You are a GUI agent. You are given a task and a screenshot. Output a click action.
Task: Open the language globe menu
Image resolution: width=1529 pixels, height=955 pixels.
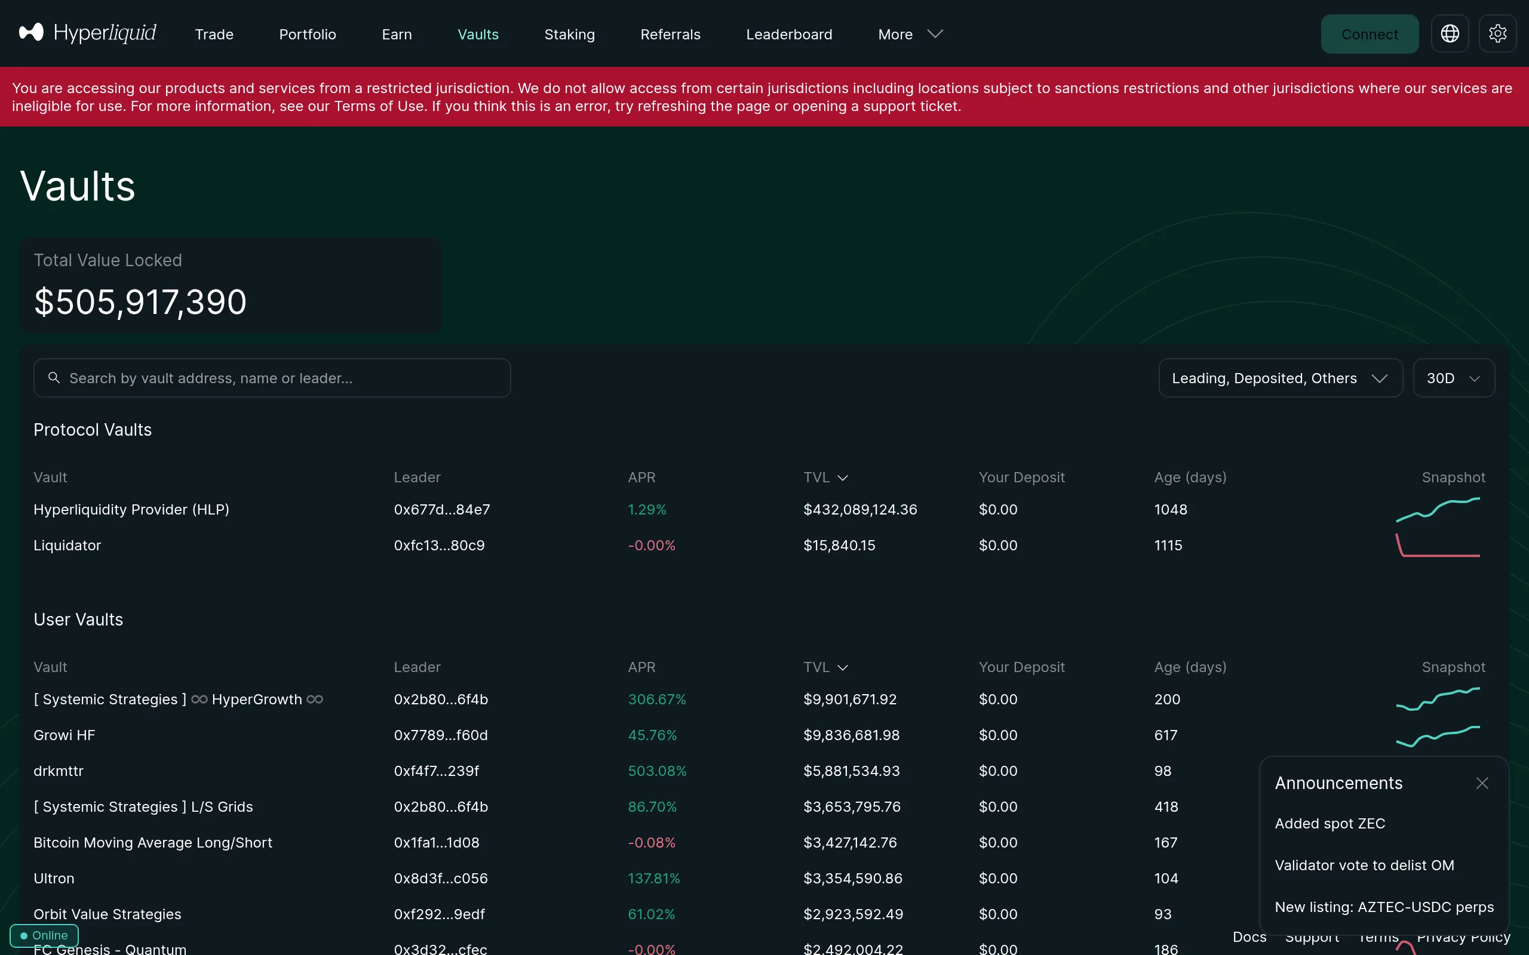pyautogui.click(x=1450, y=33)
